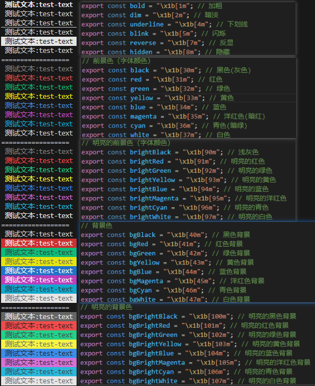The width and height of the screenshot is (315, 386).
Task: Select the 'export const green' code line
Action: click(x=156, y=89)
